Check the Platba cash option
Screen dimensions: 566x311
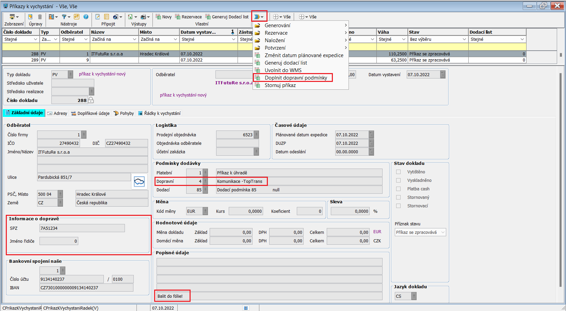[x=398, y=189]
